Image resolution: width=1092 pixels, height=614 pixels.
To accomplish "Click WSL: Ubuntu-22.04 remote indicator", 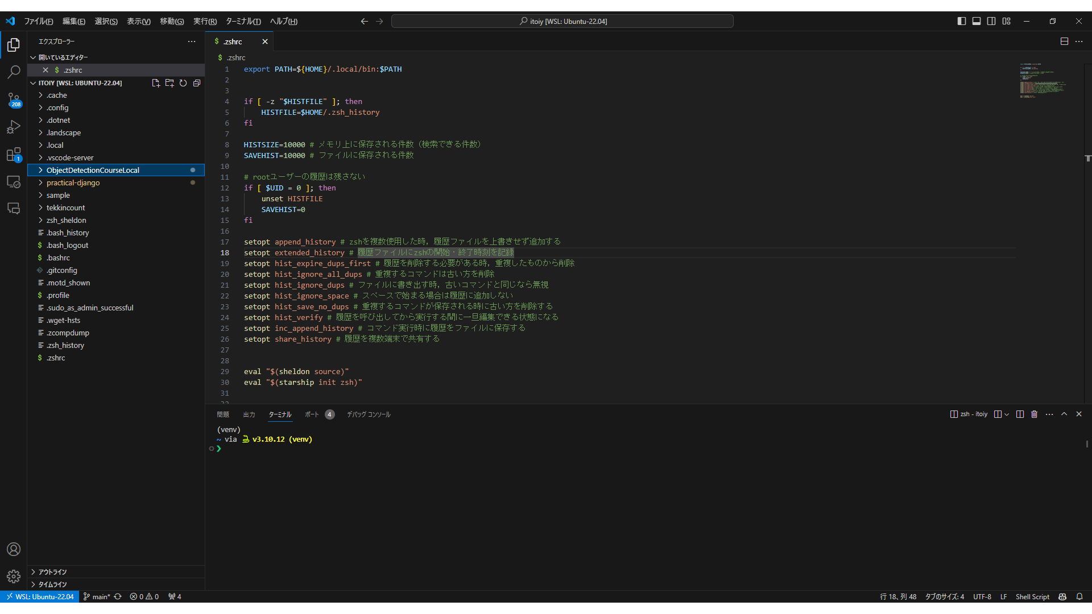I will [x=39, y=597].
